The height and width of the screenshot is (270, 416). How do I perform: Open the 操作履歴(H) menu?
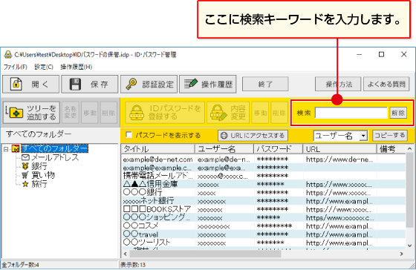[x=76, y=67]
